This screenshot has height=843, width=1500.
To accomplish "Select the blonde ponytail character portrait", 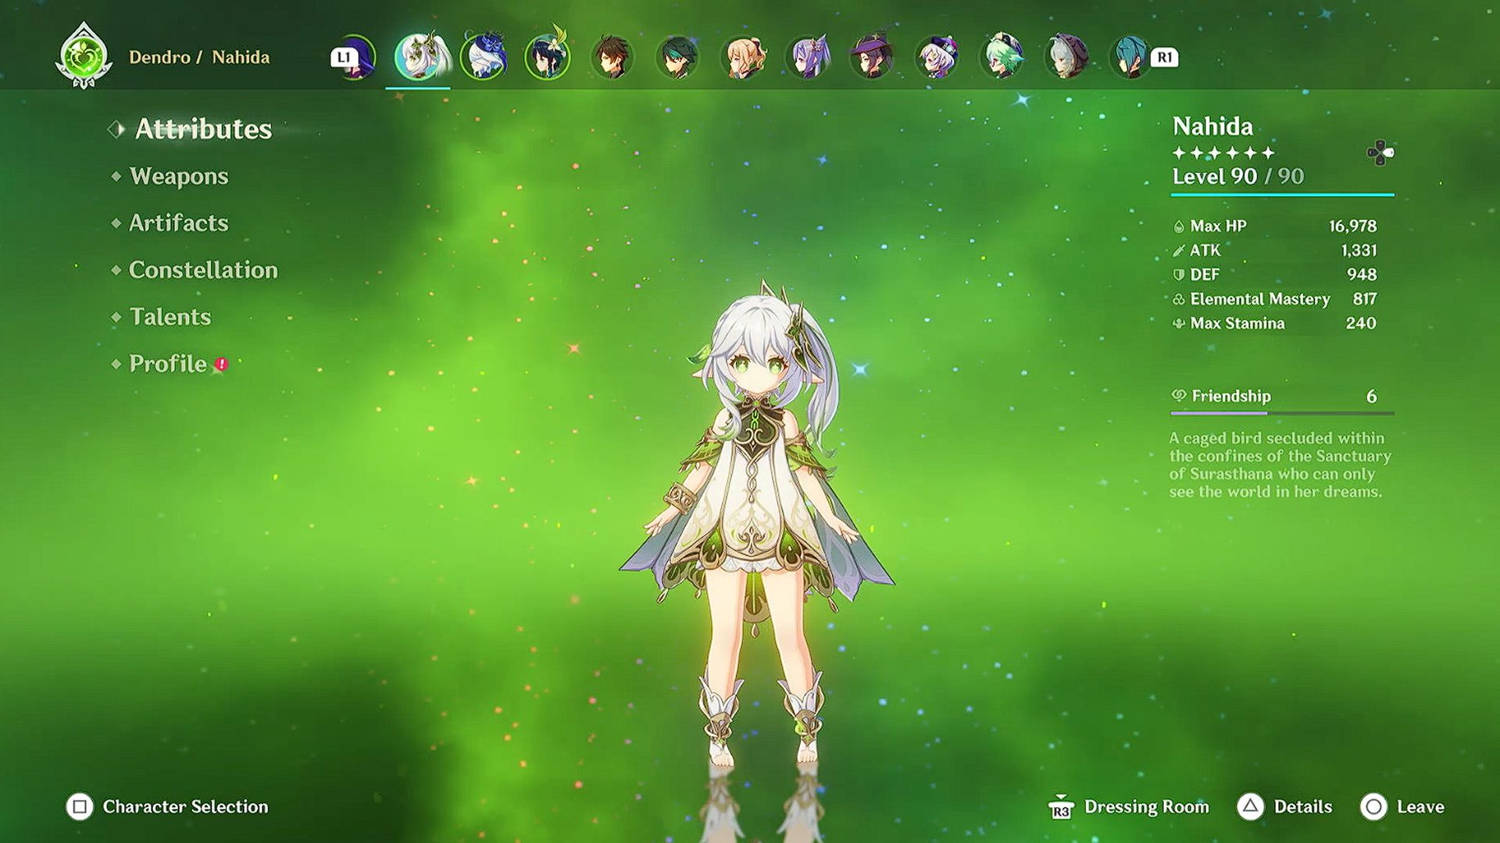I will 743,57.
